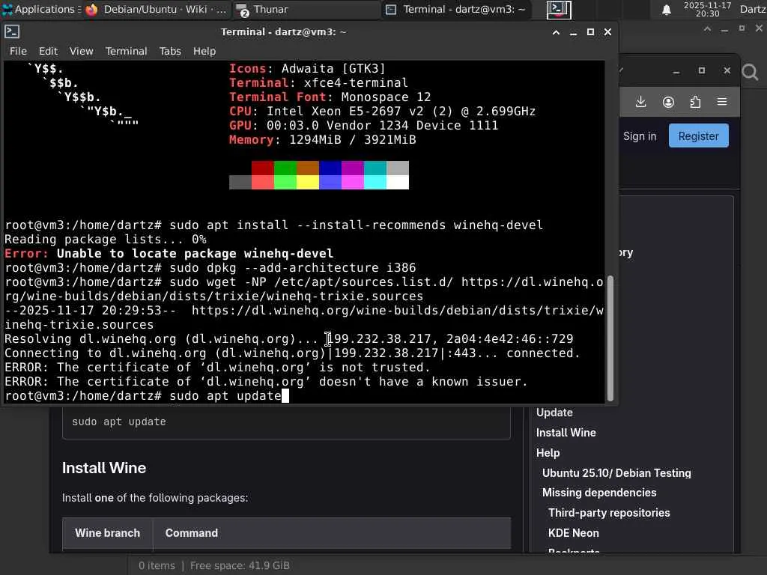
Task: Close the terminal window
Action: pos(607,32)
